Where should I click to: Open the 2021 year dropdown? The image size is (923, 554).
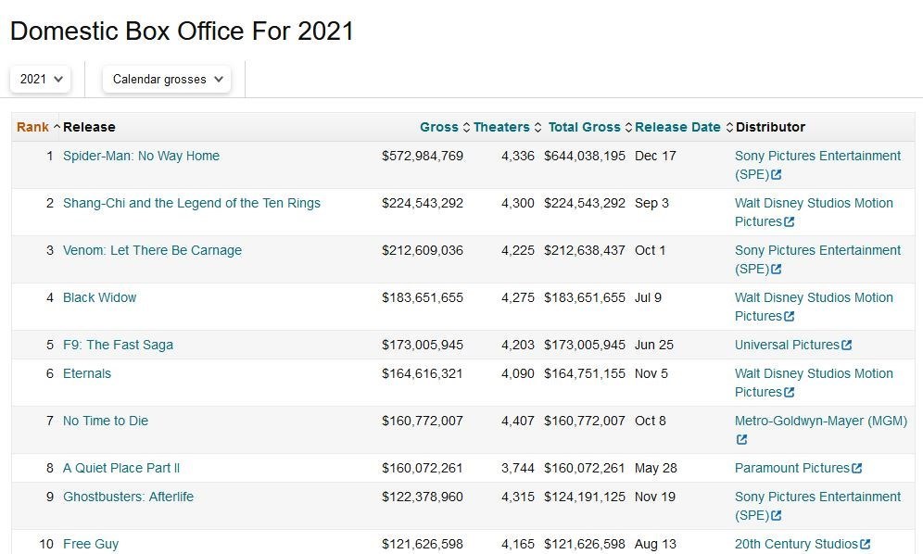(42, 80)
